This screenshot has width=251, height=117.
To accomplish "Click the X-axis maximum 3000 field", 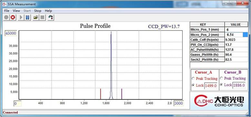I will pos(179,103).
